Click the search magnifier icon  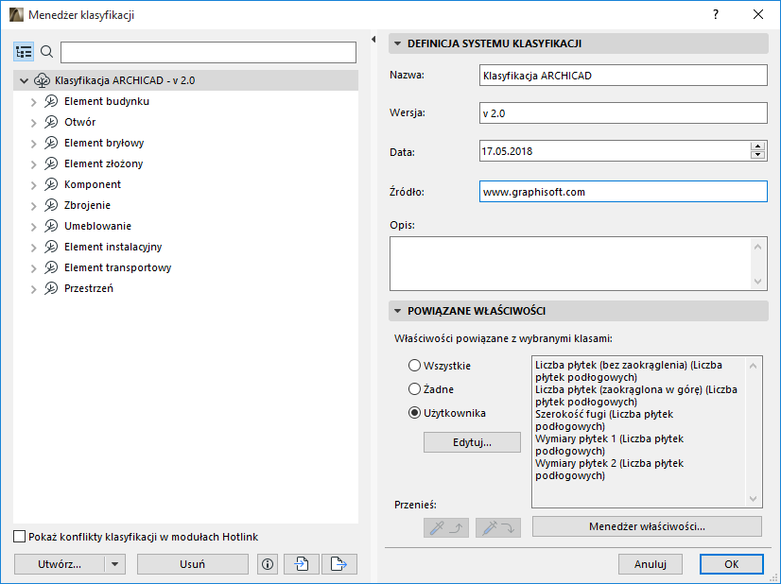pyautogui.click(x=47, y=51)
